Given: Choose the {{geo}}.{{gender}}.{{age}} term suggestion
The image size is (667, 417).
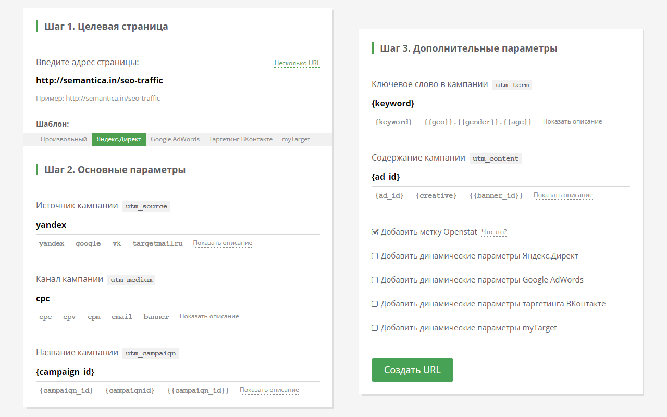Looking at the screenshot, I should pyautogui.click(x=478, y=122).
